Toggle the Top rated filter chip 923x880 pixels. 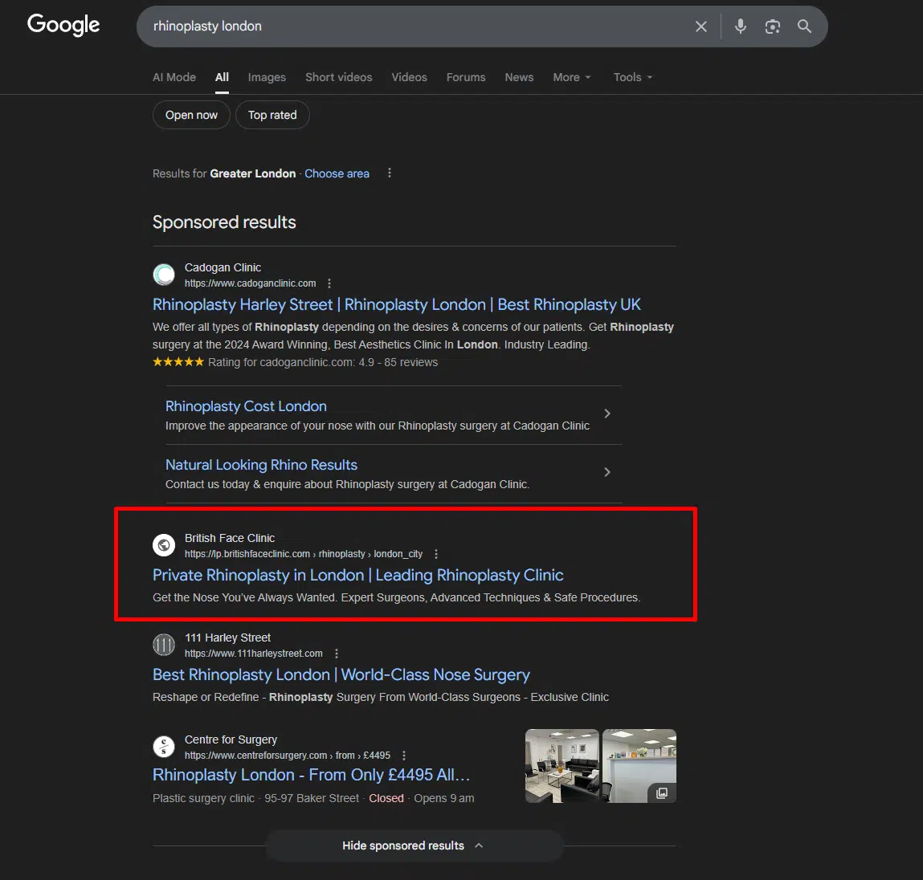272,115
